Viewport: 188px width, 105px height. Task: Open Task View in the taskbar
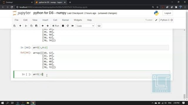(x=12, y=103)
